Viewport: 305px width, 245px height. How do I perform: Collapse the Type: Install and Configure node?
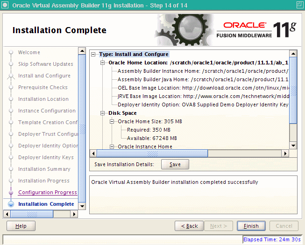[x=93, y=54]
